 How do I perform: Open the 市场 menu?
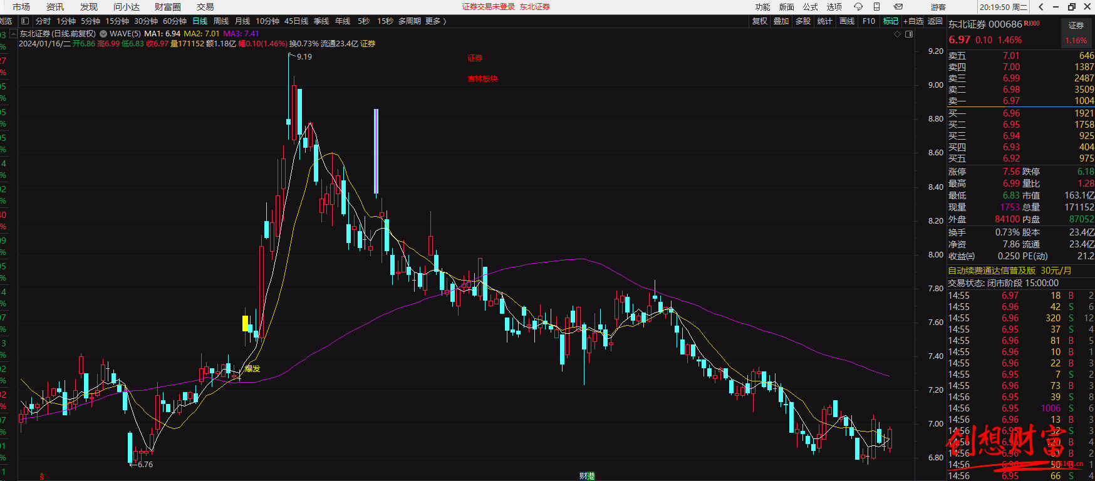tap(21, 7)
